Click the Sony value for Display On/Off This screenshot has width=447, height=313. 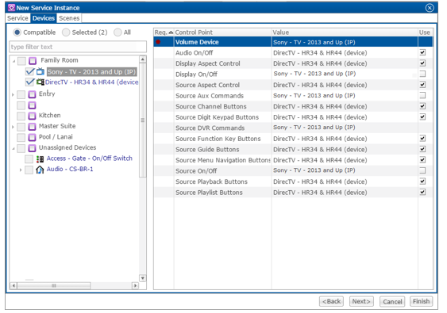point(314,74)
